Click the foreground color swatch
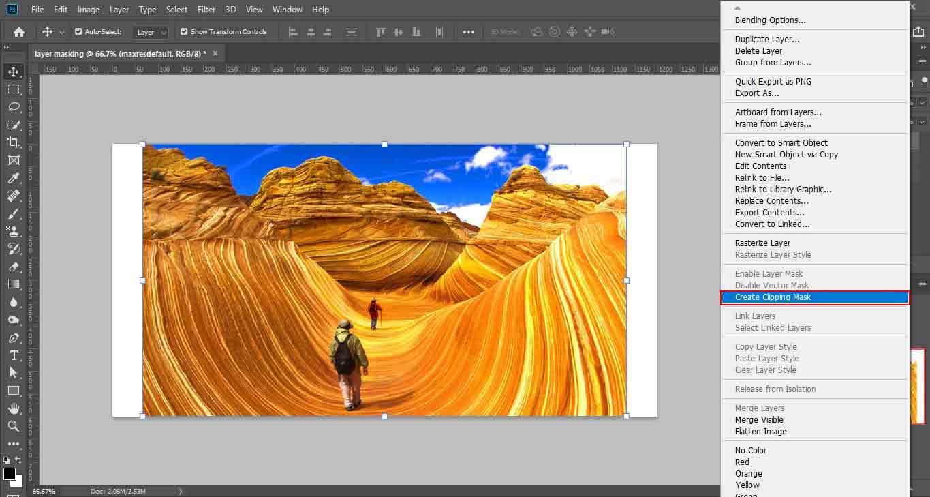Image resolution: width=930 pixels, height=497 pixels. pyautogui.click(x=9, y=474)
